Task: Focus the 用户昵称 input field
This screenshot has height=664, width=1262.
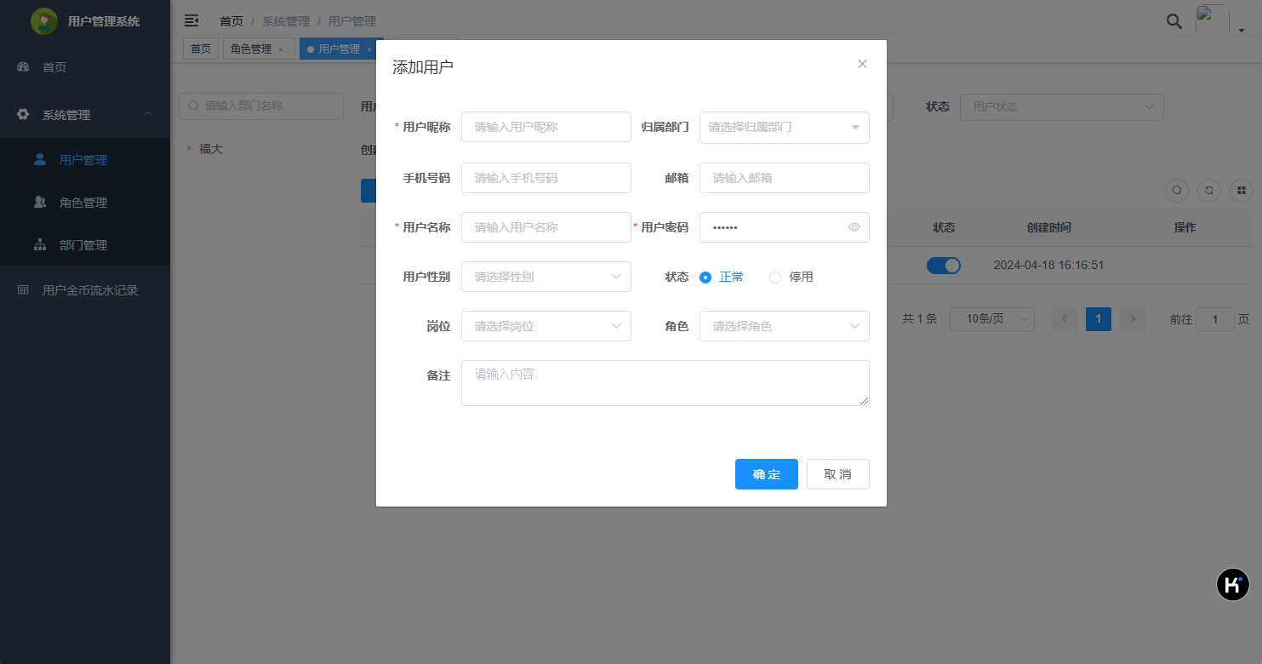Action: pos(546,127)
